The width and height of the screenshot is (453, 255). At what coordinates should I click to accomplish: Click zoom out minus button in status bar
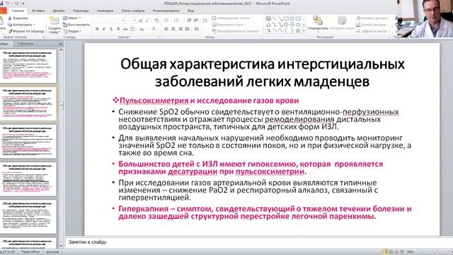(x=418, y=252)
